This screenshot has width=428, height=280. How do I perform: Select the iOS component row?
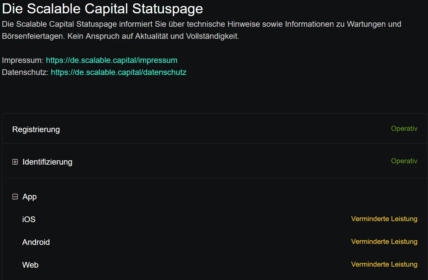pyautogui.click(x=29, y=219)
